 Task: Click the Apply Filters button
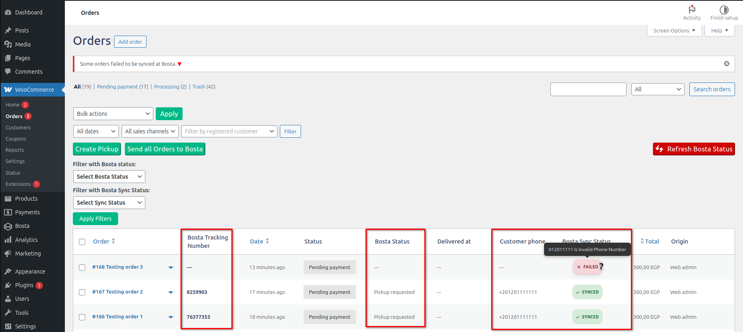point(95,219)
